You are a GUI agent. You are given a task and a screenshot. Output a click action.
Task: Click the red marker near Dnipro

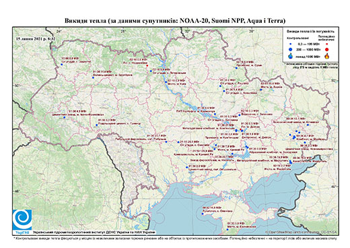[x=241, y=129]
